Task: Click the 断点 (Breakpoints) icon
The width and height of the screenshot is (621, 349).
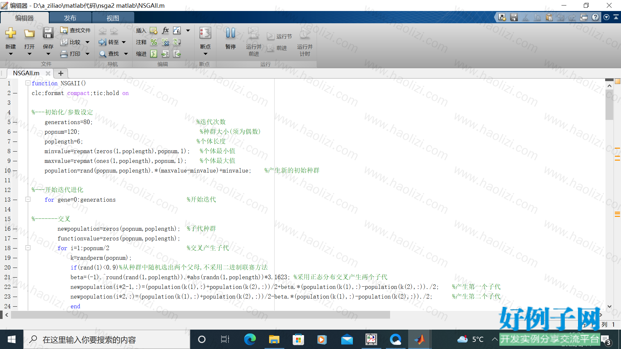Action: coord(205,33)
